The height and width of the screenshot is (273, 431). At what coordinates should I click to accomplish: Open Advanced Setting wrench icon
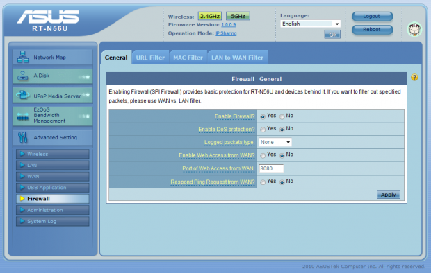point(22,137)
